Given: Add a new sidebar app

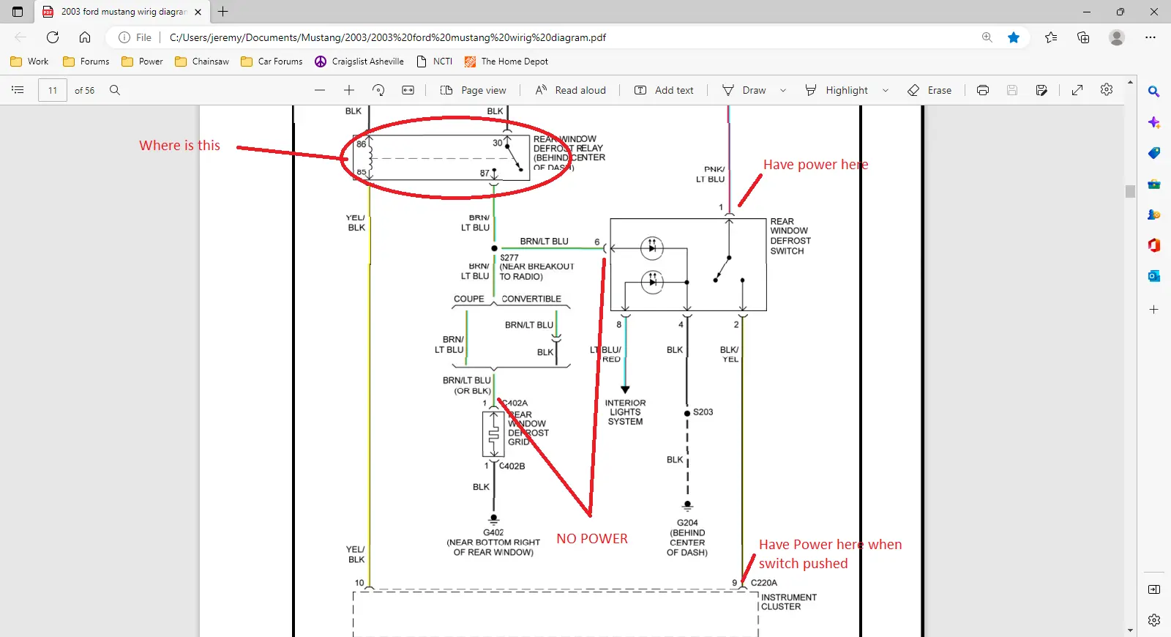Looking at the screenshot, I should [x=1154, y=310].
